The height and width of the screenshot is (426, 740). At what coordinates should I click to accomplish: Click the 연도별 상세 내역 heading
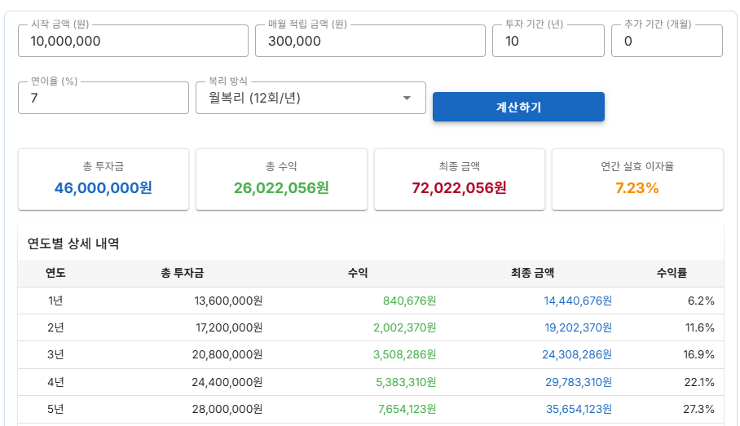click(73, 244)
